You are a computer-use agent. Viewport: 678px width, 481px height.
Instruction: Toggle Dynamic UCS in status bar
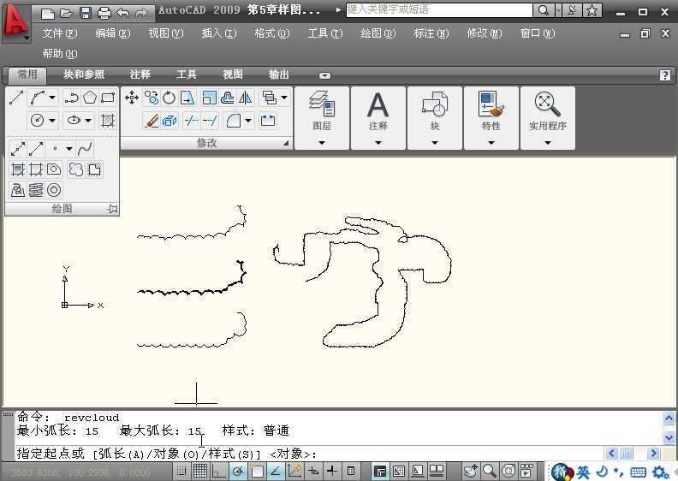(294, 471)
